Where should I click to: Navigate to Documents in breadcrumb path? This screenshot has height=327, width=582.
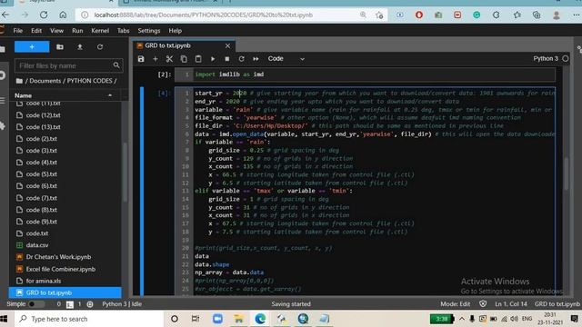[45, 81]
